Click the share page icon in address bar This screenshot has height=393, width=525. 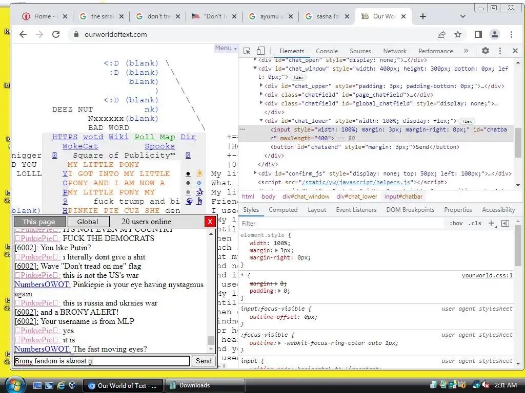click(441, 34)
